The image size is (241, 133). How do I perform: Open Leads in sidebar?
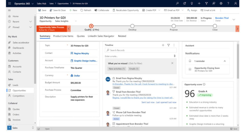pos(15,85)
